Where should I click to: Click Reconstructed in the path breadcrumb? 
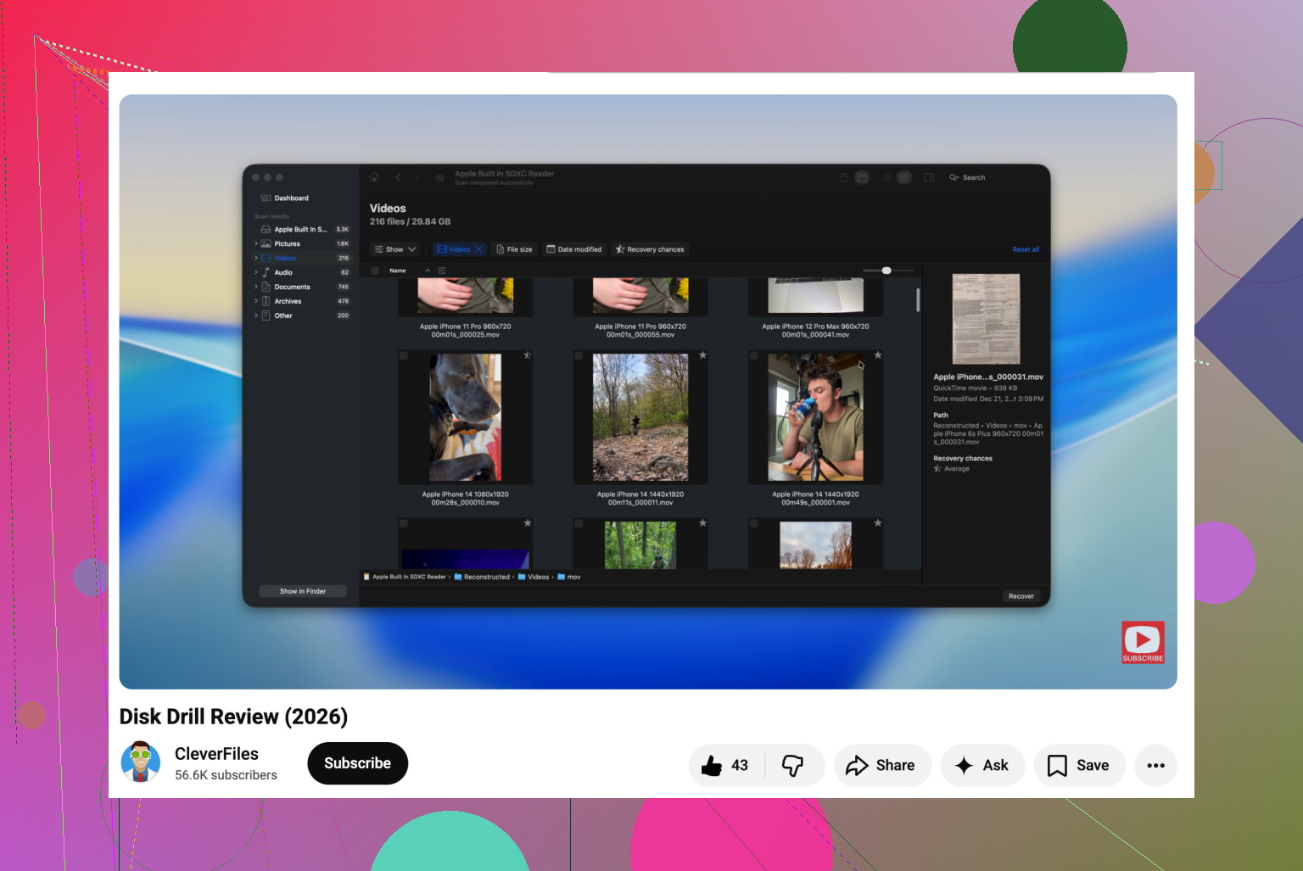coord(482,577)
